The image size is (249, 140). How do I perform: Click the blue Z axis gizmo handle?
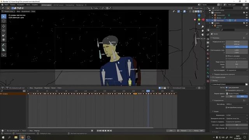[x=199, y=16]
